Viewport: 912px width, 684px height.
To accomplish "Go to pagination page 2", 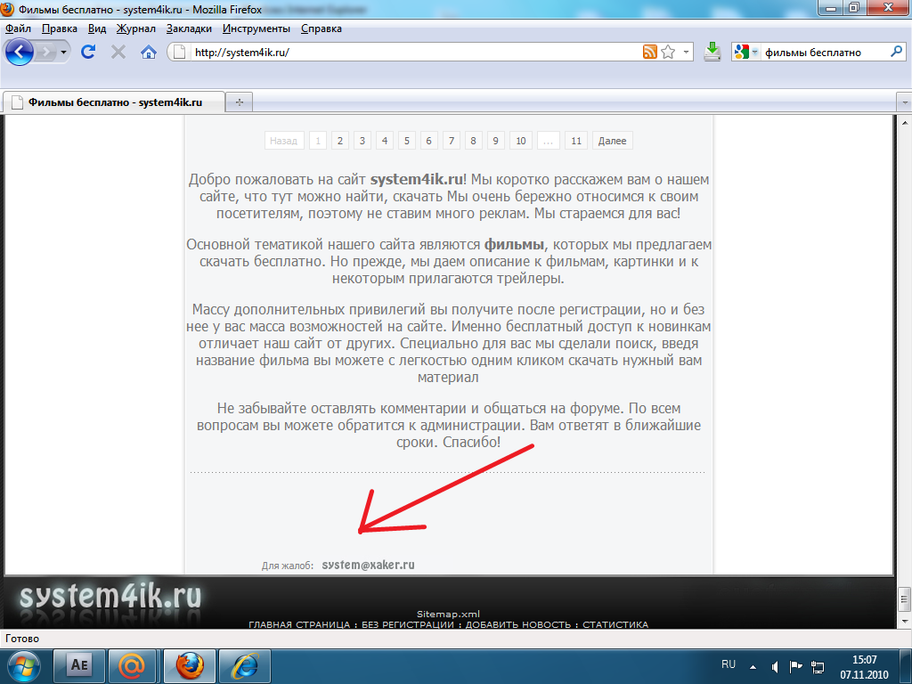I will tap(340, 141).
